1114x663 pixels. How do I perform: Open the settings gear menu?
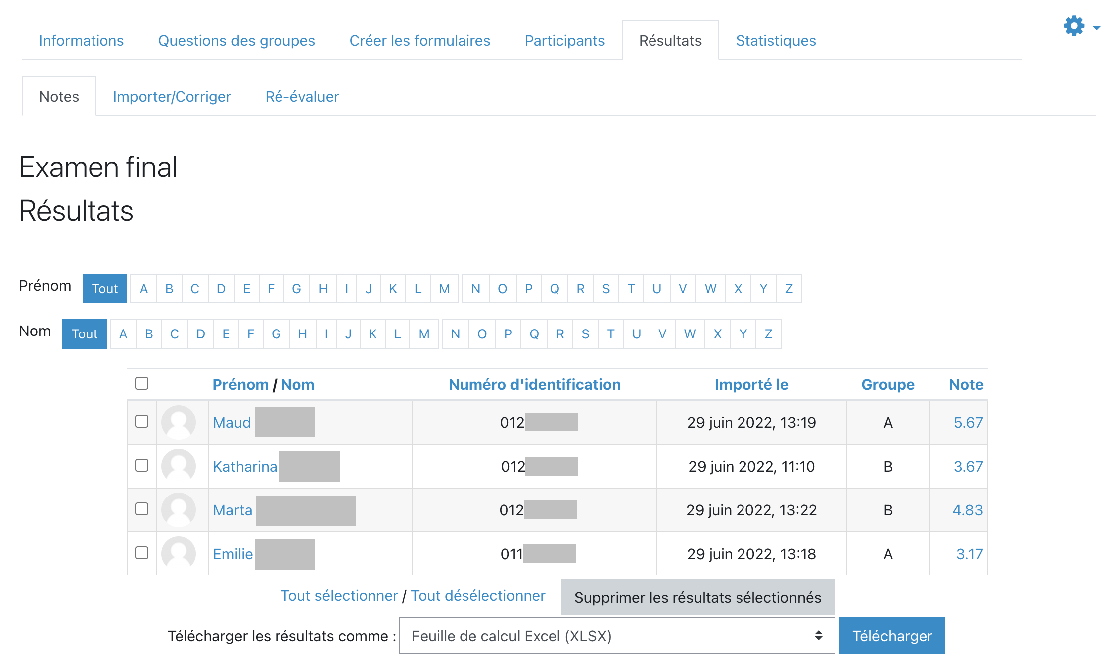click(1074, 26)
